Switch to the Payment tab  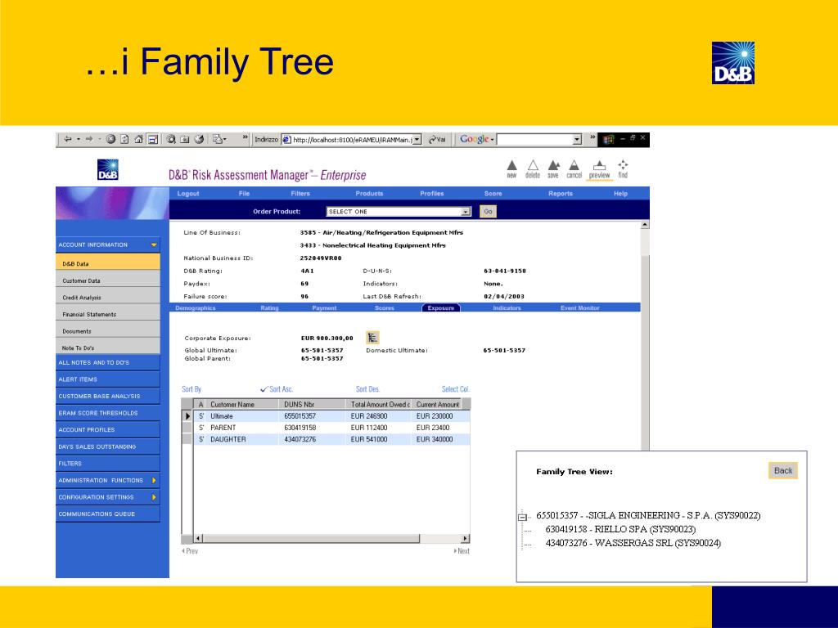(324, 307)
